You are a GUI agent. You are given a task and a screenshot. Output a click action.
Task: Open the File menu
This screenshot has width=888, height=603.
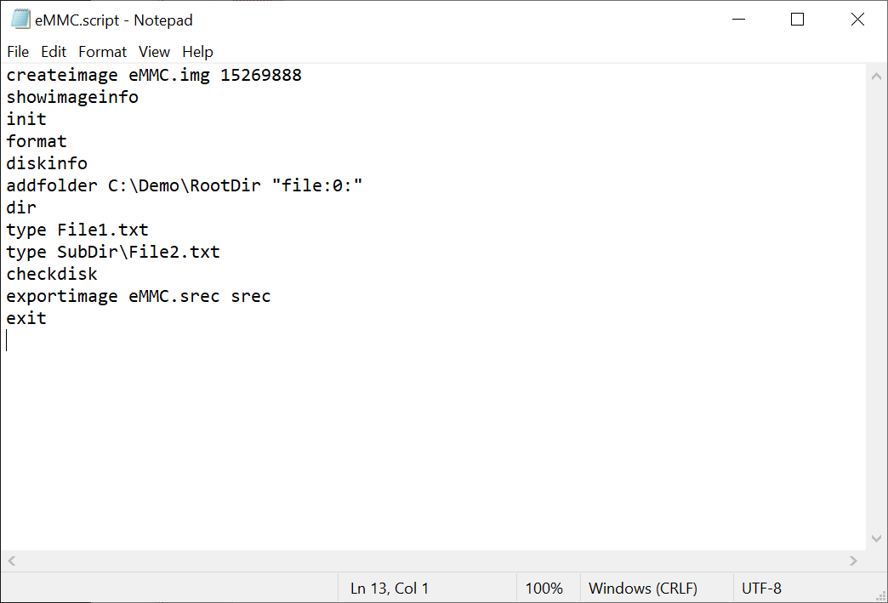coord(18,52)
